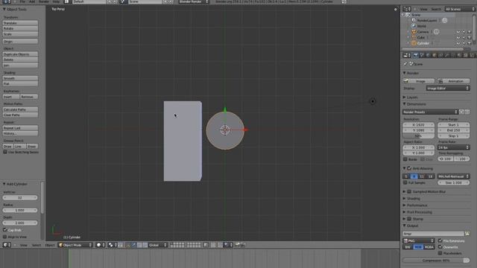Click the outliner editor type icon
Screen dimensions: 477x268
pyautogui.click(x=407, y=9)
